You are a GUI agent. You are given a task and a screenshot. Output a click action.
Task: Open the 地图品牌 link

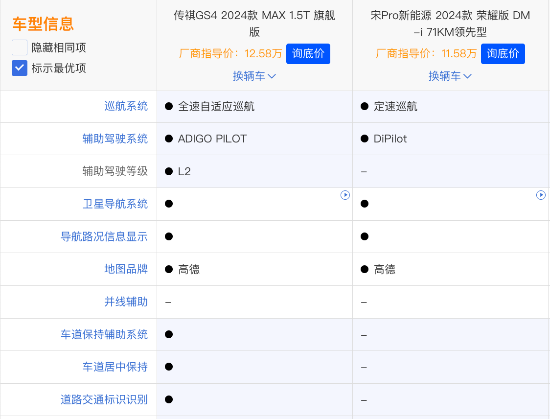click(x=126, y=269)
